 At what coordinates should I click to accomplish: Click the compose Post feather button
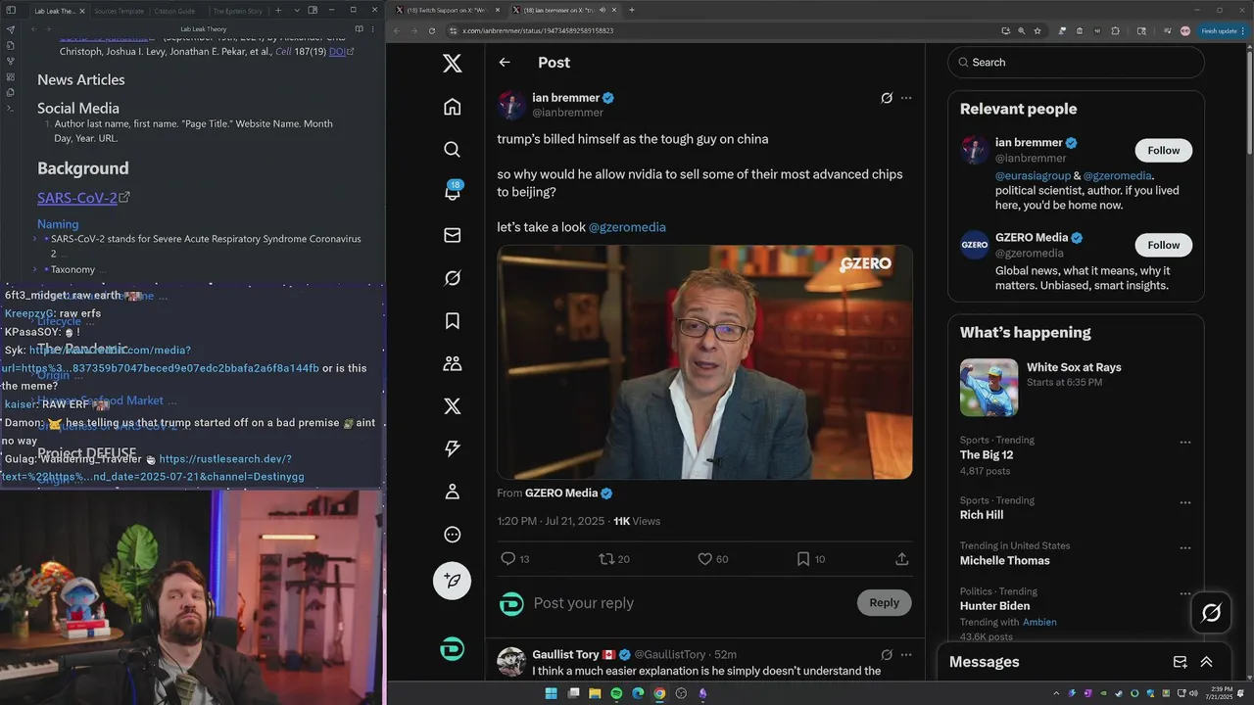[x=452, y=581]
